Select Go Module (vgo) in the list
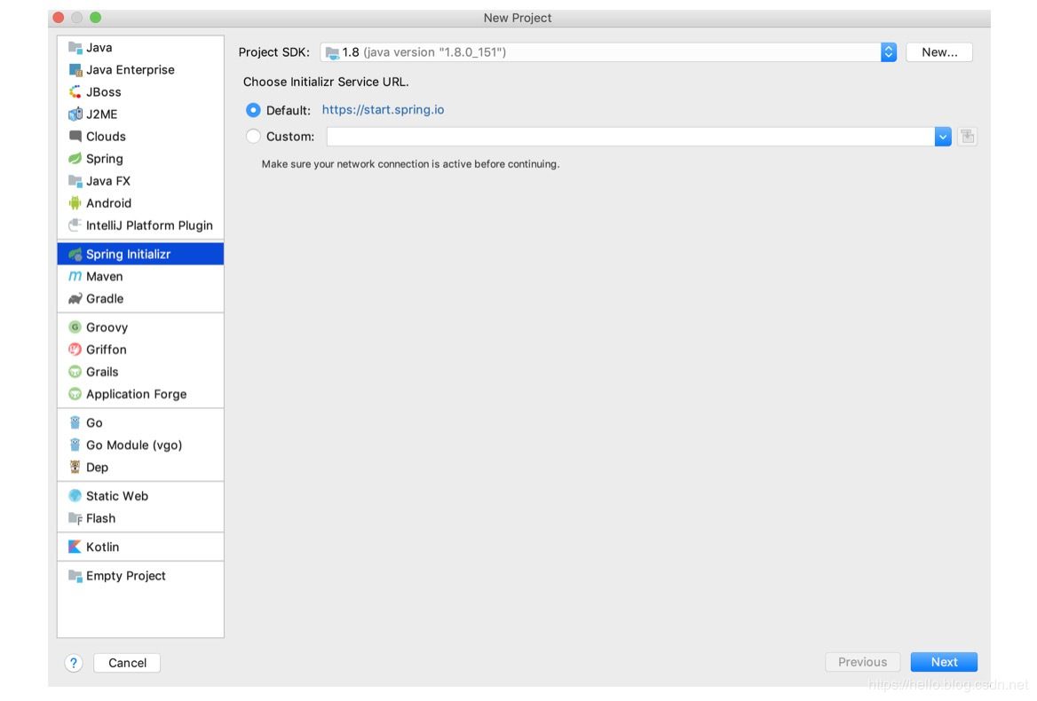This screenshot has width=1037, height=701. pyautogui.click(x=133, y=445)
